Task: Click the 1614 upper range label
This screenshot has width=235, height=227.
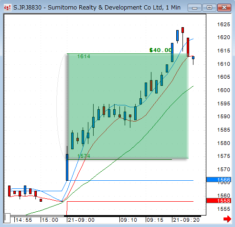Action: [84, 56]
